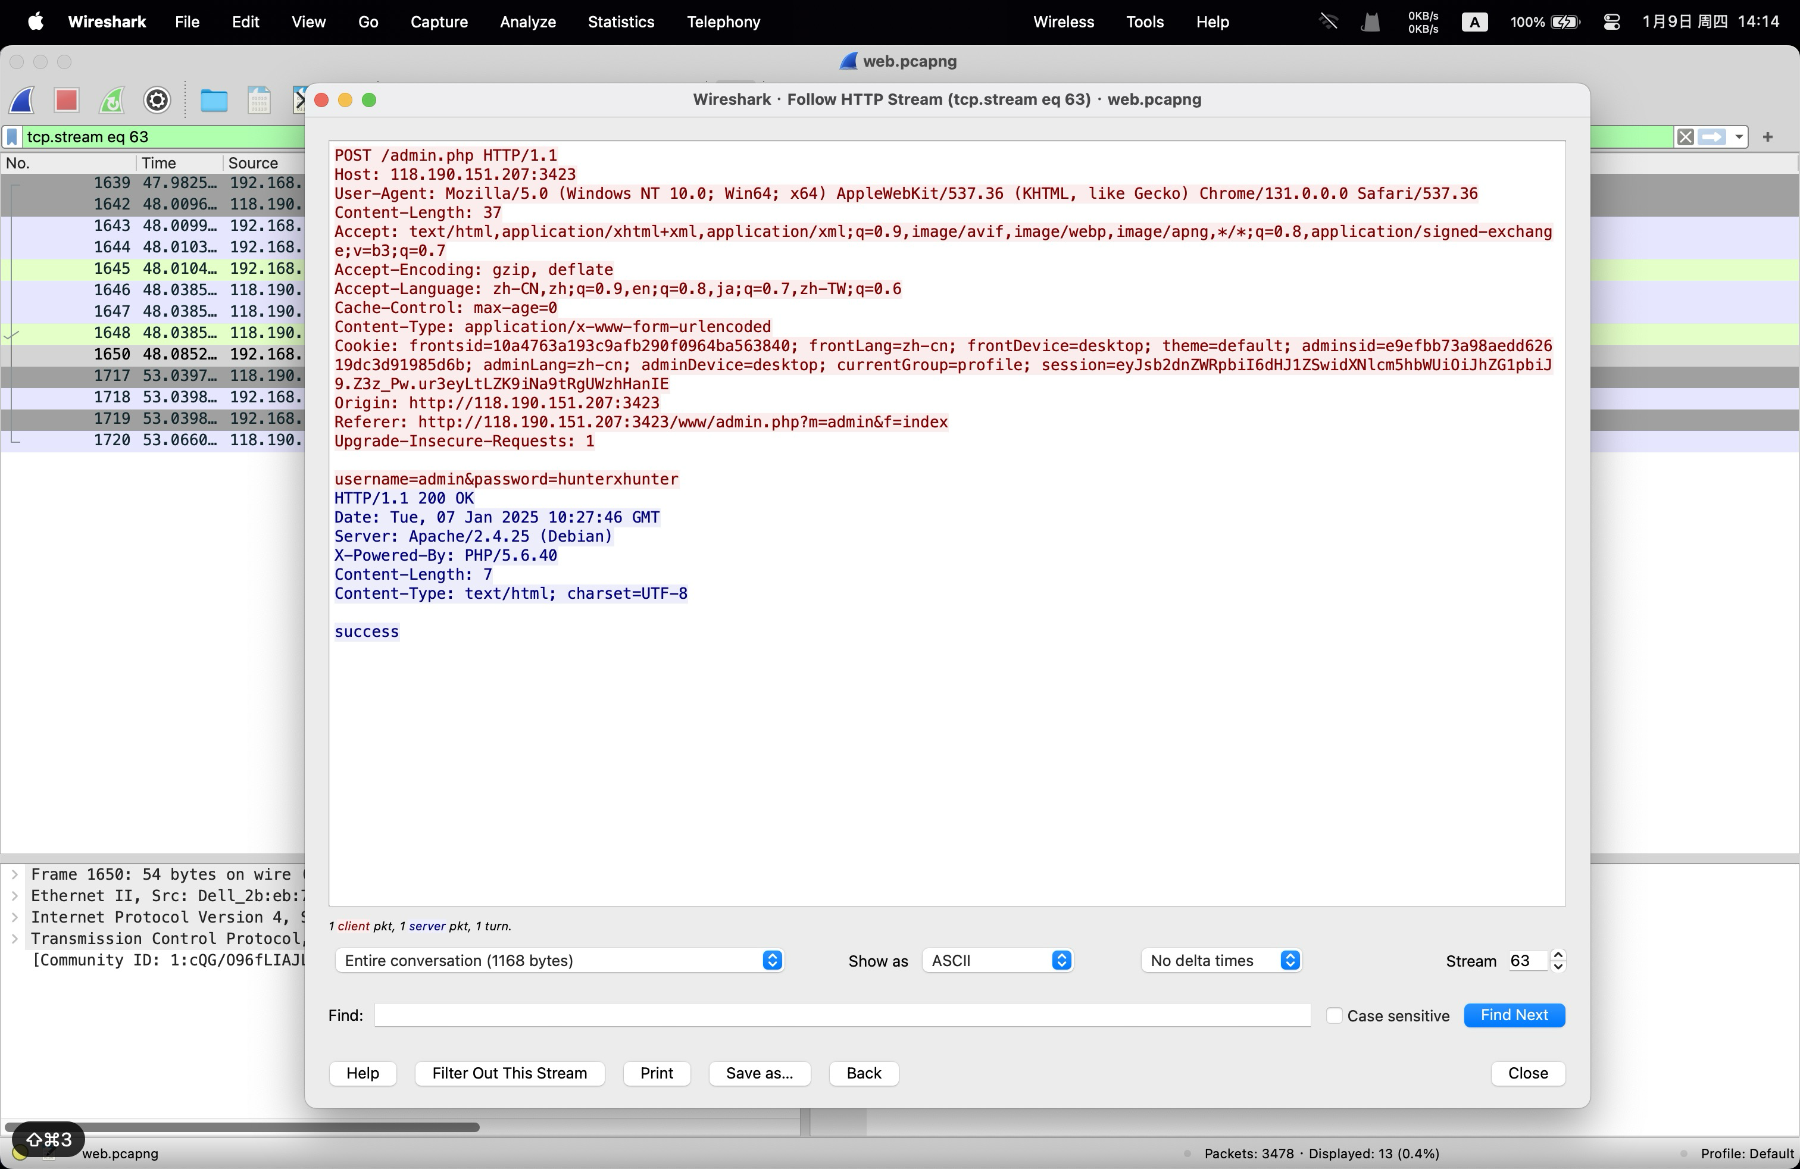Click the red stop capture icon
The height and width of the screenshot is (1169, 1800).
coord(67,100)
